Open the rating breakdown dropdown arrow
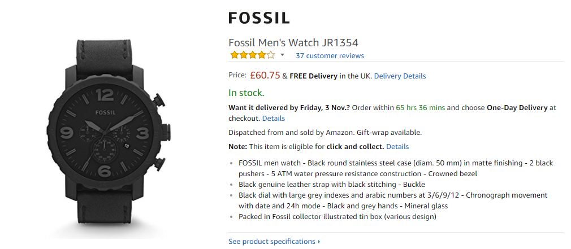Viewport: 571px width, 249px height. pos(282,55)
